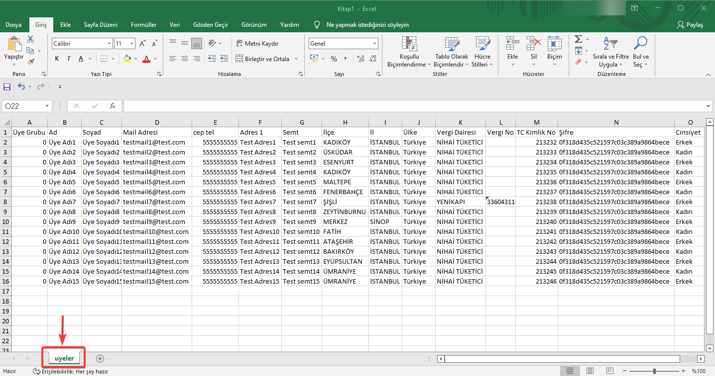Open the Genel number format dropdown
The height and width of the screenshot is (376, 715).
point(375,44)
